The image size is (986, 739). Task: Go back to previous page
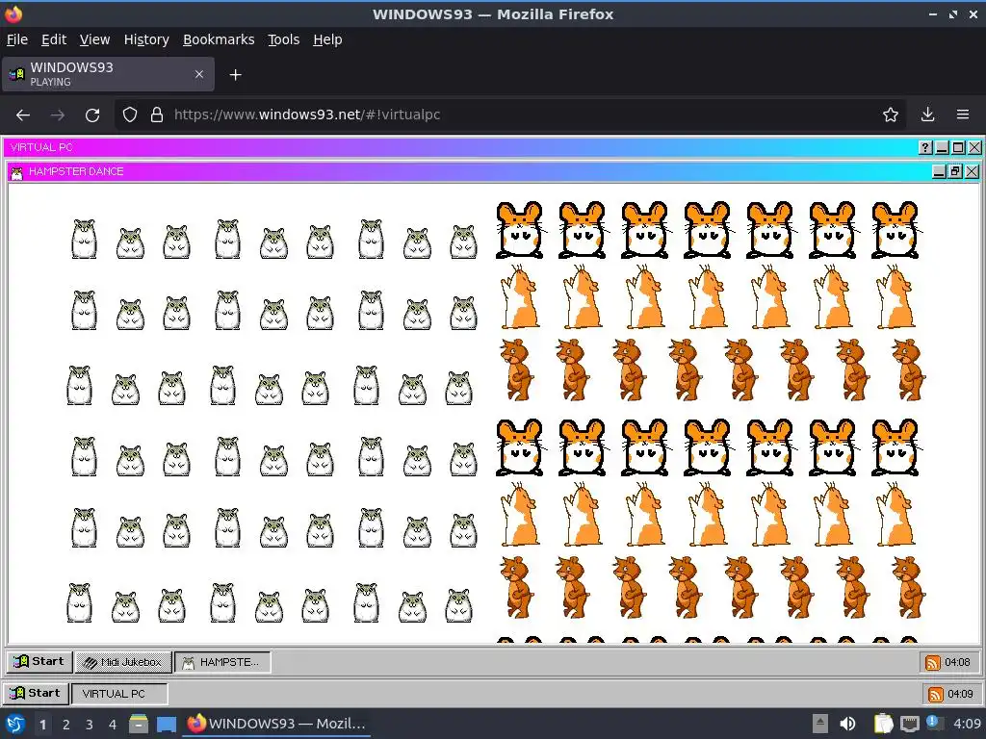click(x=23, y=115)
